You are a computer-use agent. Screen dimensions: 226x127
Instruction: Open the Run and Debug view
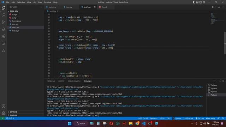pos(4,29)
